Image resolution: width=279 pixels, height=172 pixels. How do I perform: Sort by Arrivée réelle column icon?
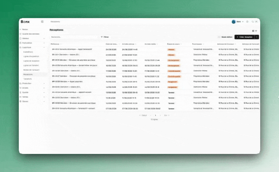157,44
